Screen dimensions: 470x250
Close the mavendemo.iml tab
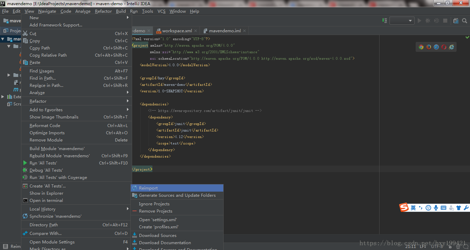pos(245,31)
